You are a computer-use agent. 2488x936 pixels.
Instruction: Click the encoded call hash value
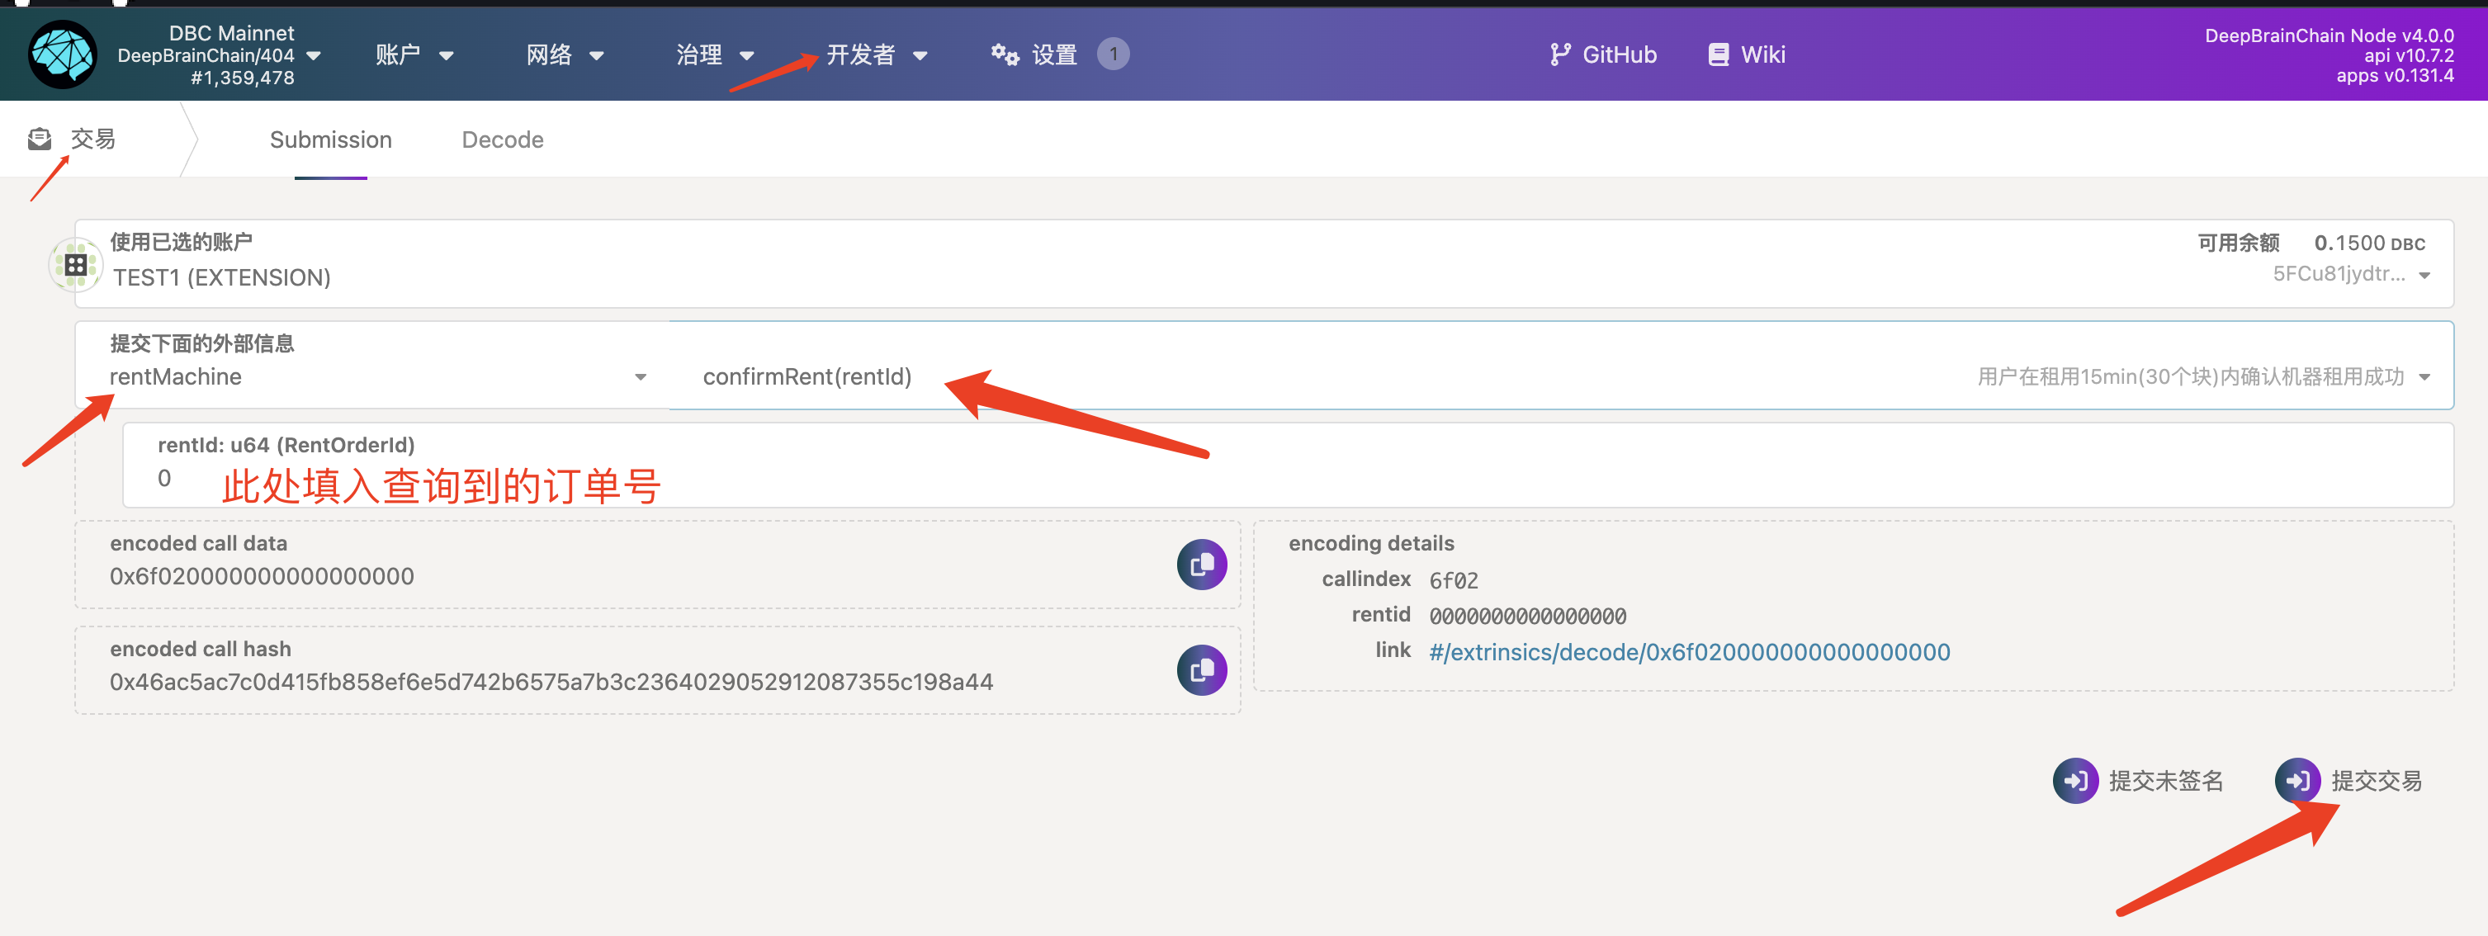(x=551, y=682)
